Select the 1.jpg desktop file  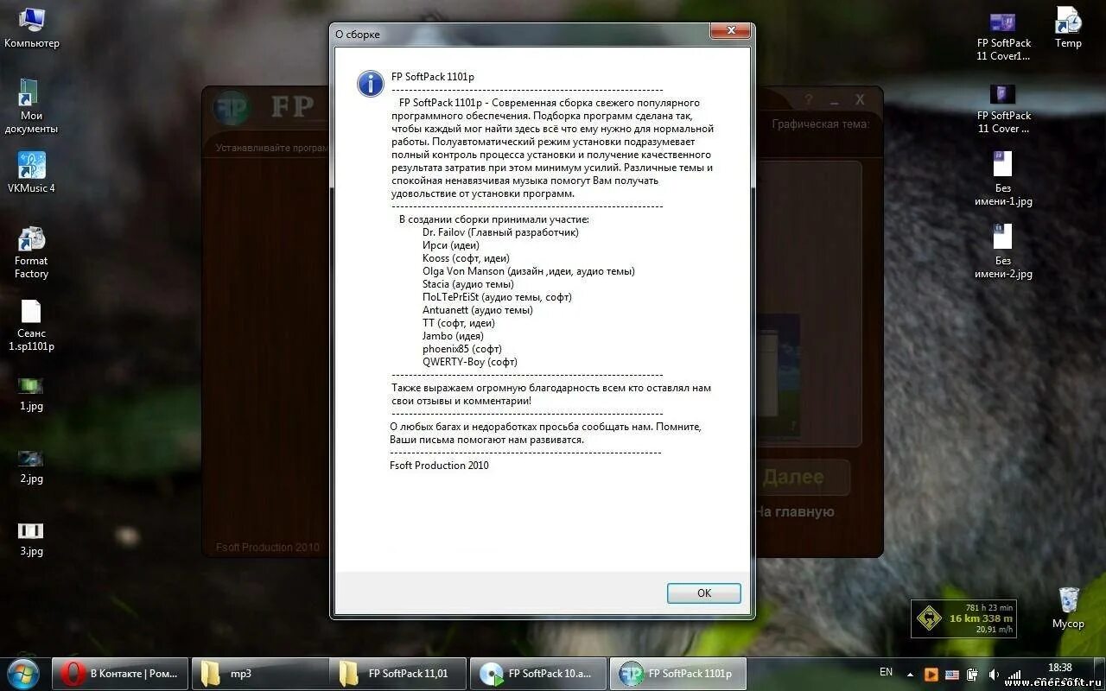[31, 392]
